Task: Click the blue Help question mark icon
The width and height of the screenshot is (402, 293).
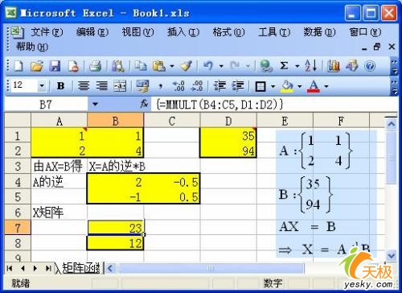Action: pyautogui.click(x=370, y=66)
